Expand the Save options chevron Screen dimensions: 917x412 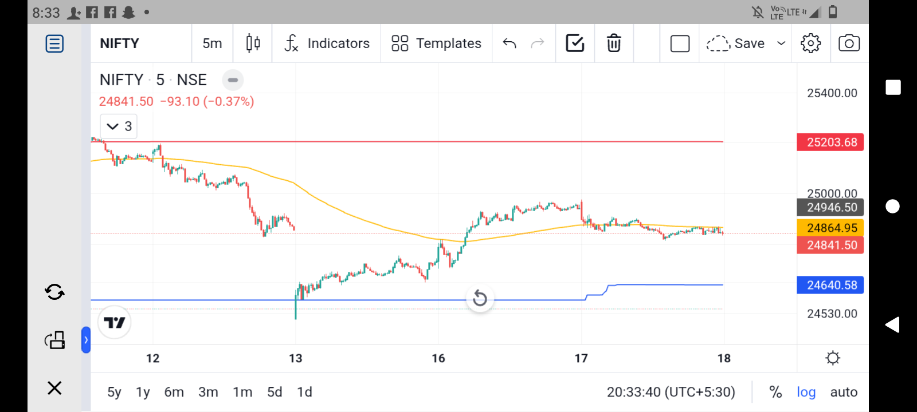pyautogui.click(x=781, y=43)
